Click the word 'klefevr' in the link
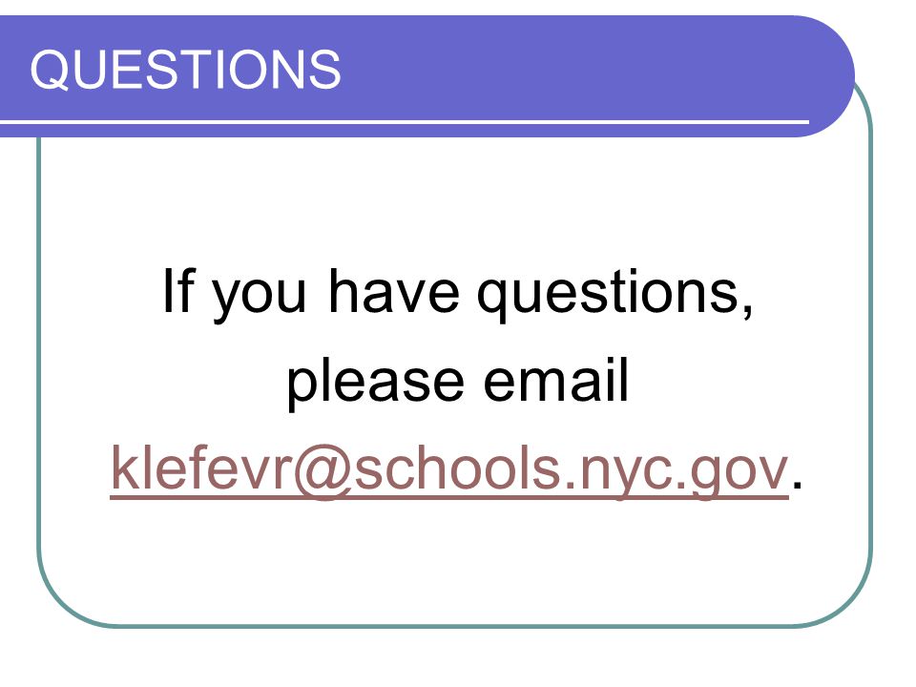This screenshot has width=916, height=687. point(201,468)
